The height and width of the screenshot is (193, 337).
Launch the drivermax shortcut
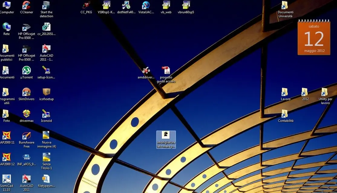26,116
